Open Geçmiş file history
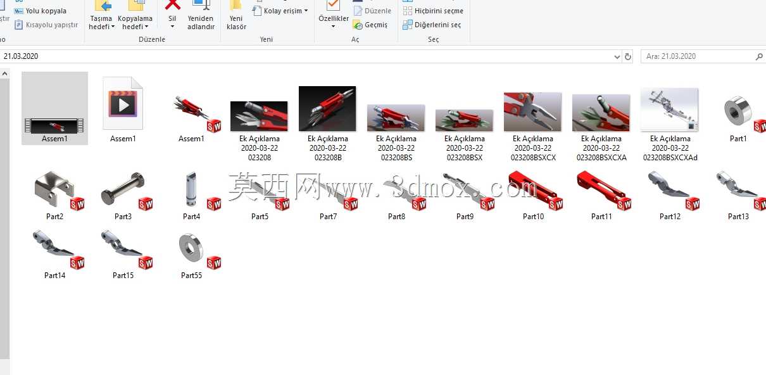Screen dimensions: 766x375 click(370, 25)
